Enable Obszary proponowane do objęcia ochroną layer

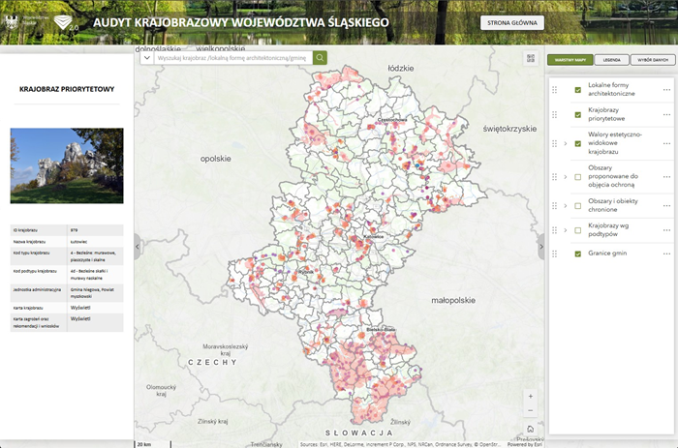[x=578, y=177]
